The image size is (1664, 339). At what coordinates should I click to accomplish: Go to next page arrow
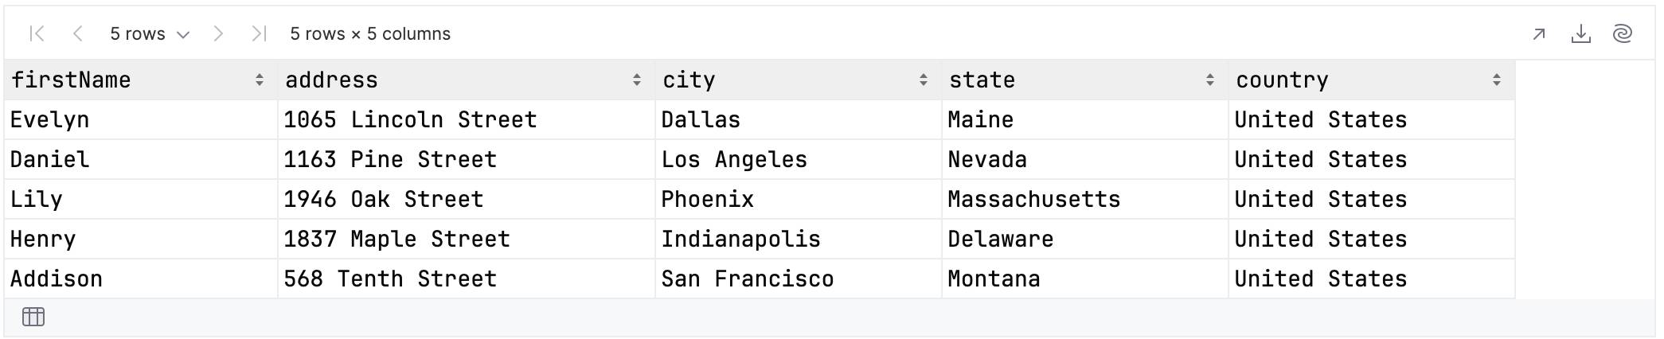click(218, 33)
